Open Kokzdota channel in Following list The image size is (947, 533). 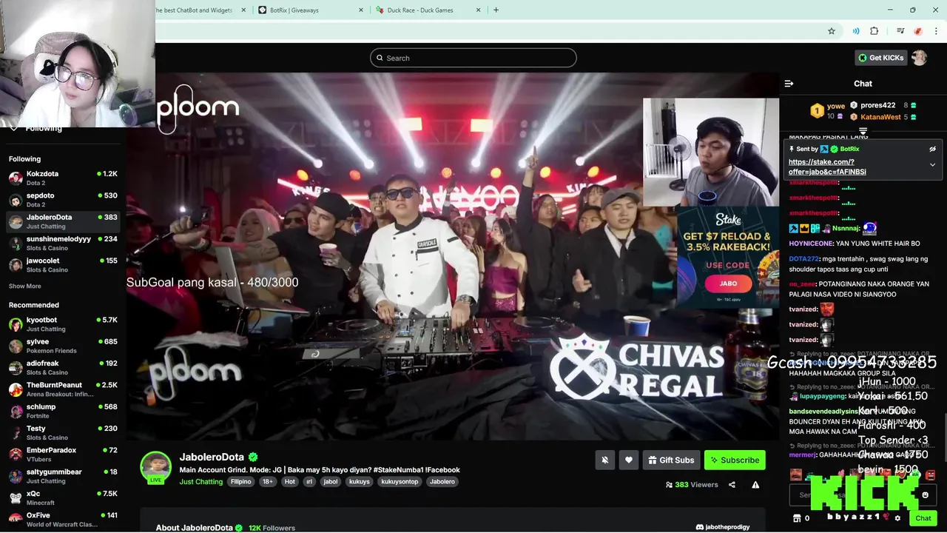tap(63, 178)
